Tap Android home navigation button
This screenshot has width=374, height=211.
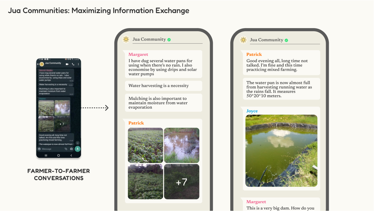click(x=59, y=155)
